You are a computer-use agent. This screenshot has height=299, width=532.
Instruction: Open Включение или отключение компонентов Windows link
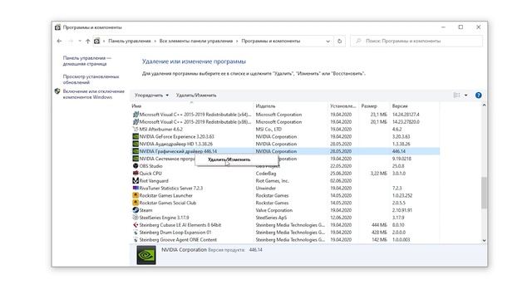(x=94, y=94)
